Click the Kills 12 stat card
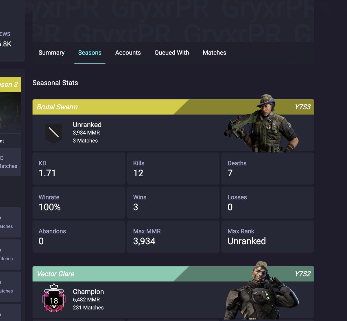This screenshot has width=347, height=321. pyautogui.click(x=173, y=169)
